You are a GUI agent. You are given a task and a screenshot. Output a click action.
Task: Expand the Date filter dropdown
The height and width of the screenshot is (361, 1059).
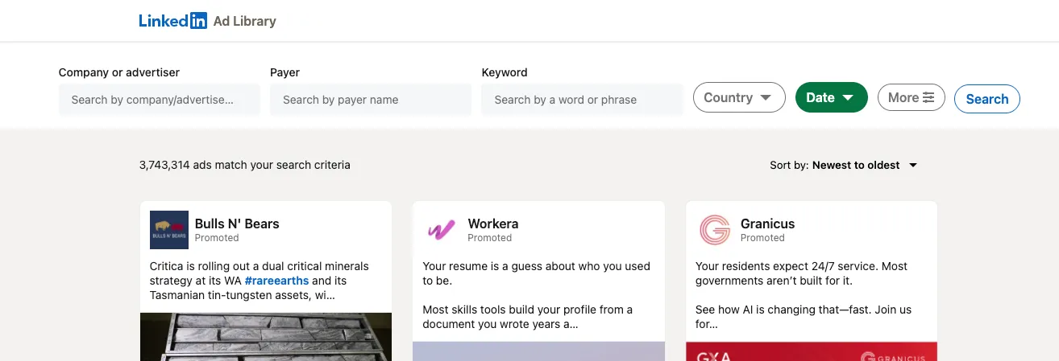point(832,97)
